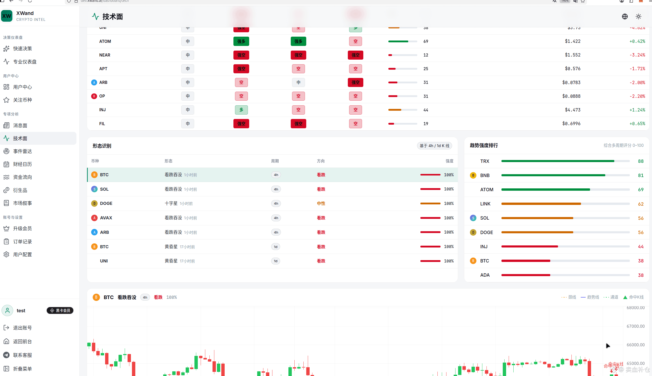652x376 pixels.
Task: Click ATOM's first 强多 signal badge
Action: click(x=241, y=41)
